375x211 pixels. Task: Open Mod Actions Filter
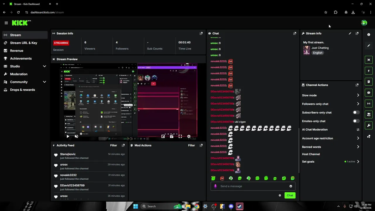(192, 145)
